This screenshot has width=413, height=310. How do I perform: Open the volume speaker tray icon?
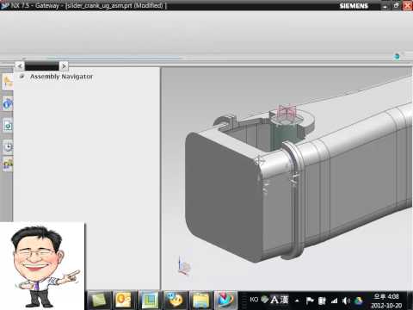(346, 301)
